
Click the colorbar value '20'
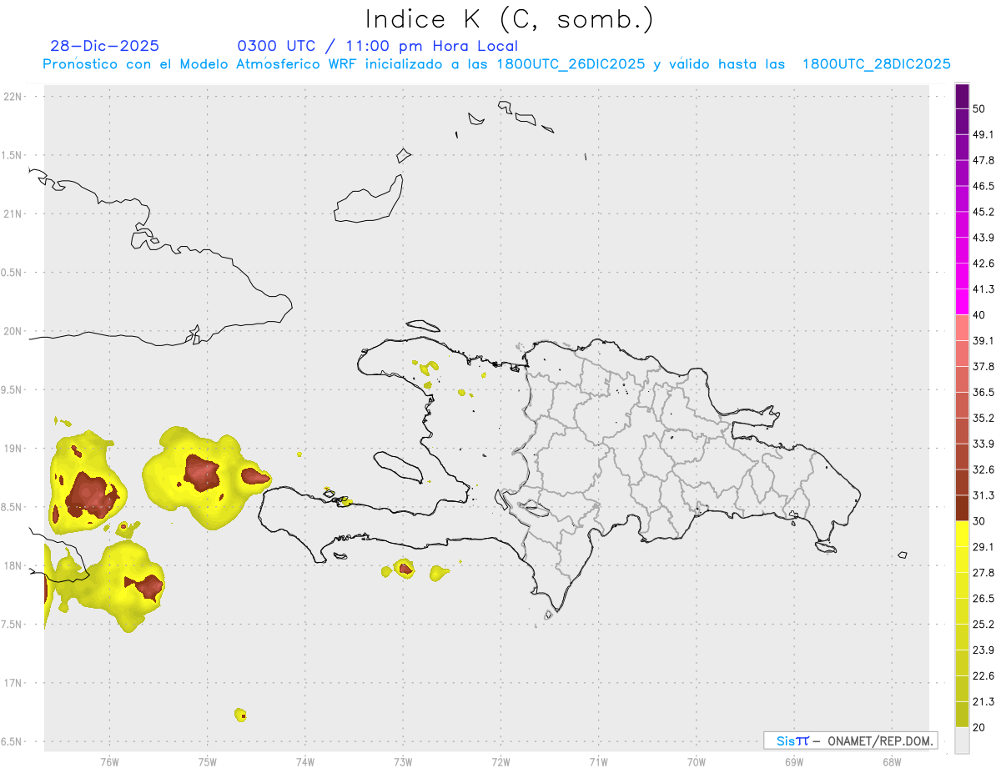pos(979,728)
